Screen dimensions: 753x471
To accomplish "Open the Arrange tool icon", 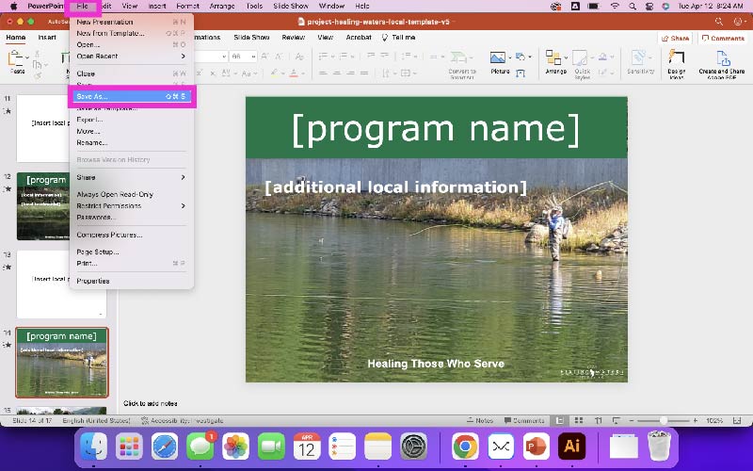I will (x=553, y=58).
